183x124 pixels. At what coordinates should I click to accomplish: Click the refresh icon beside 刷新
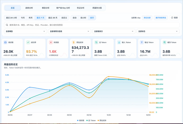pyautogui.click(x=172, y=18)
